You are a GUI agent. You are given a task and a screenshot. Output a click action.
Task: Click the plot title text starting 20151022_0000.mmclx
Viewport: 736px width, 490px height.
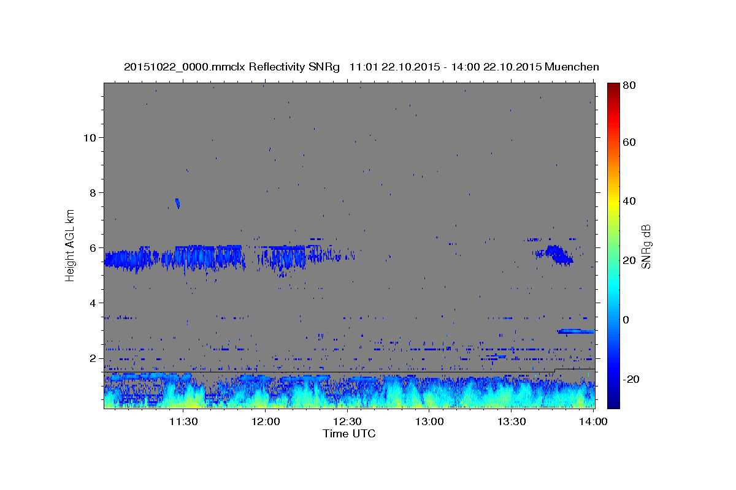[361, 67]
